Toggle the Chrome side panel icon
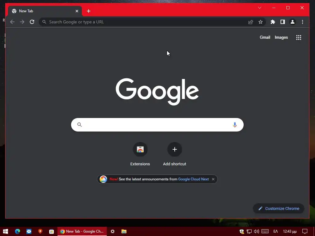315x236 pixels. tap(283, 22)
